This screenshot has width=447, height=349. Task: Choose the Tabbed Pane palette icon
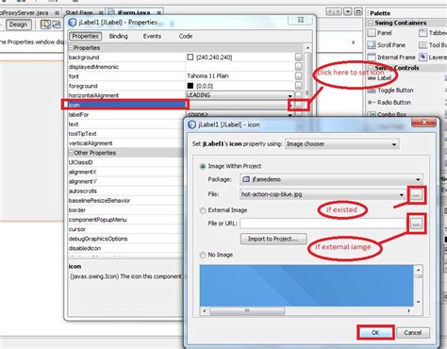tap(422, 33)
